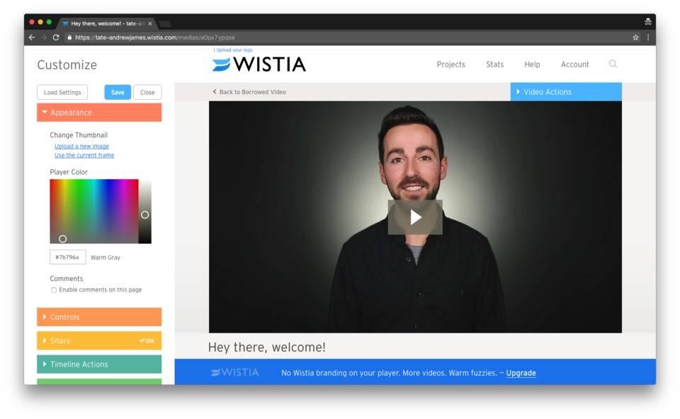Select the 'Hey there, welcome!' browser tab
Viewport: 680px width, 419px height.
(106, 24)
